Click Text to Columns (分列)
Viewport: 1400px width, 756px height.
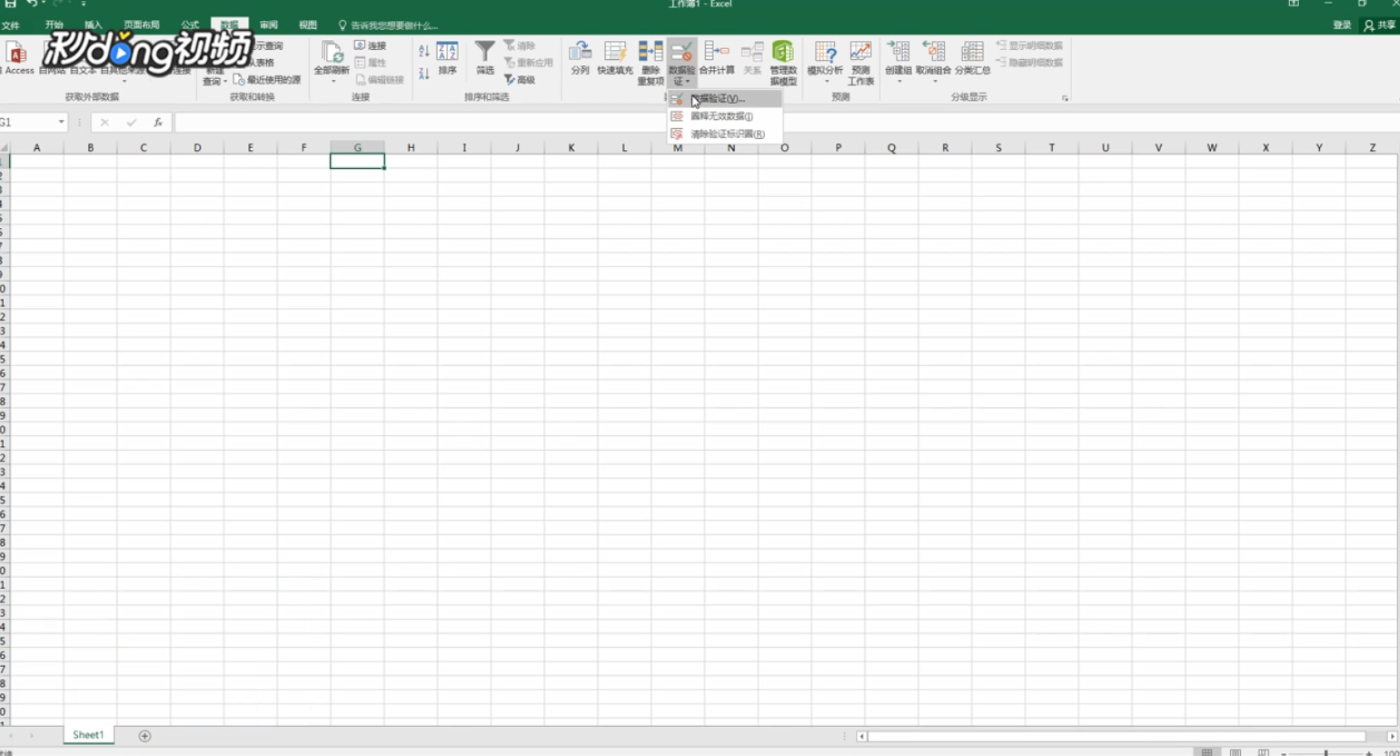580,58
